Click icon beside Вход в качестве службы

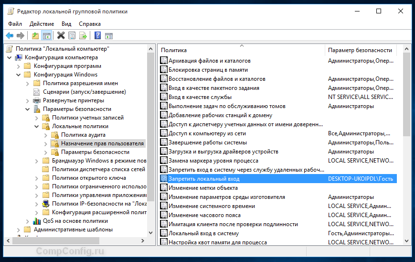(164, 97)
